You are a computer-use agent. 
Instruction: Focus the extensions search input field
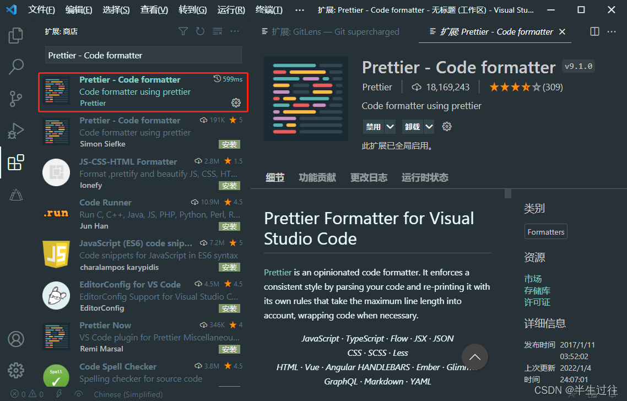tap(143, 55)
